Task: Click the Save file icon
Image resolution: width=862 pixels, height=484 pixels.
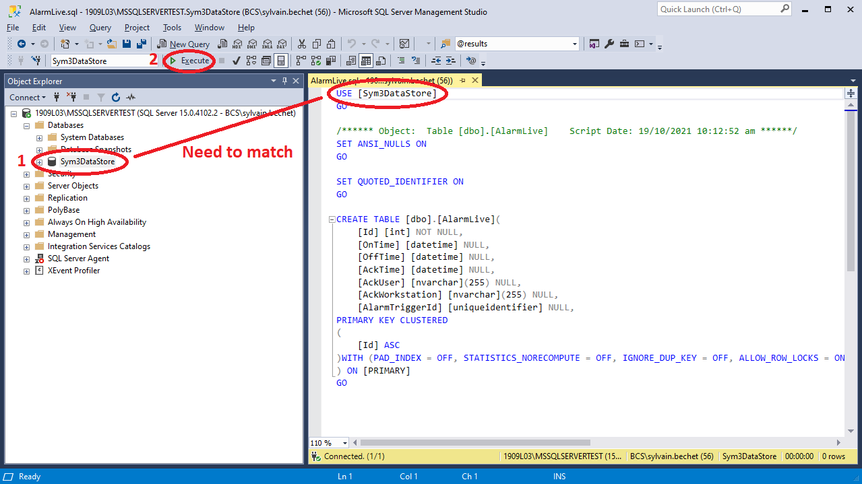Action: (127, 44)
